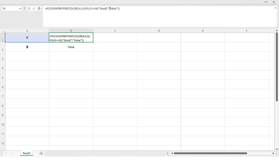The width and height of the screenshot is (279, 162).
Task: Select column B header
Action: click(x=71, y=31)
